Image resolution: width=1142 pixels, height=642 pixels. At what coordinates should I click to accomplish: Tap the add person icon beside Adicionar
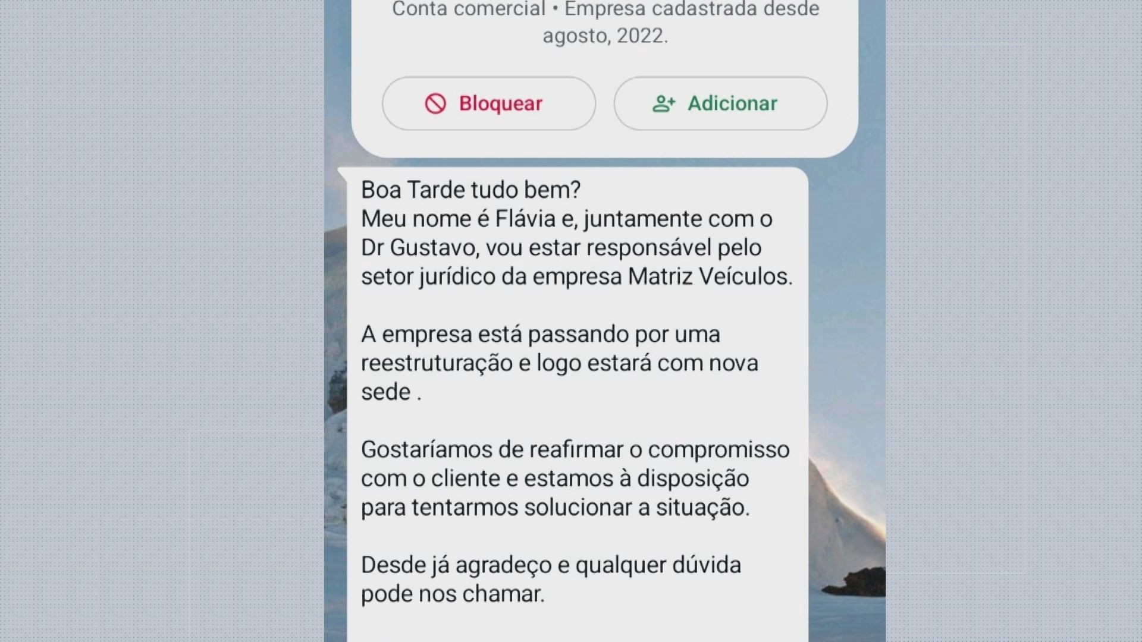(x=661, y=103)
